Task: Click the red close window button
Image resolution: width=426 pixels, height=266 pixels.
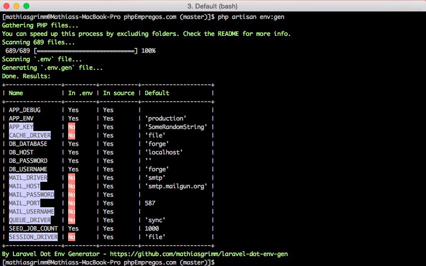Action: (6, 6)
